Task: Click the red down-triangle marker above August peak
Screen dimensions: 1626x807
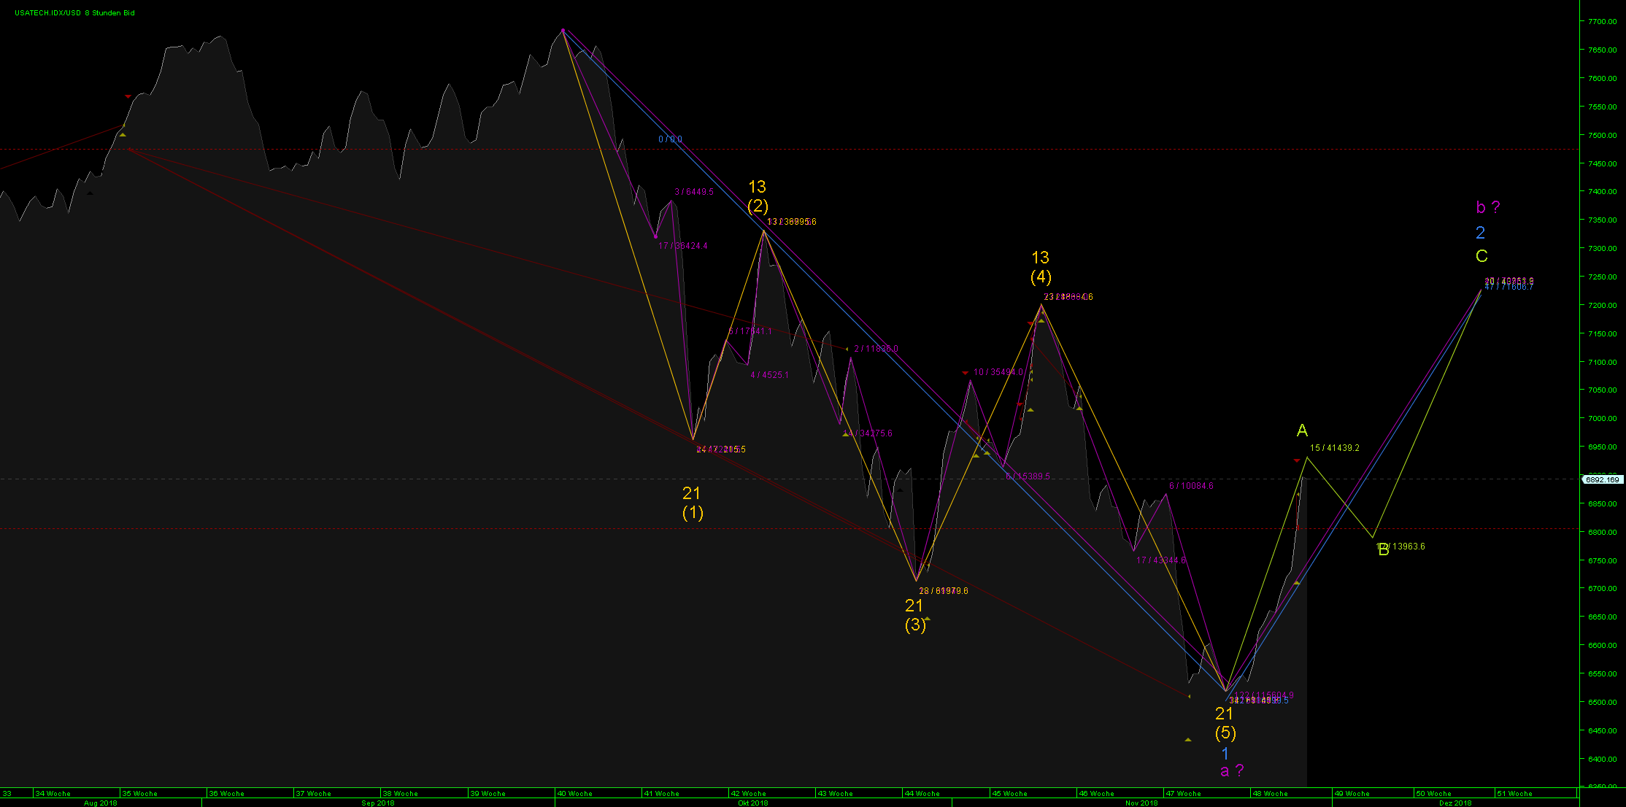Action: click(128, 96)
